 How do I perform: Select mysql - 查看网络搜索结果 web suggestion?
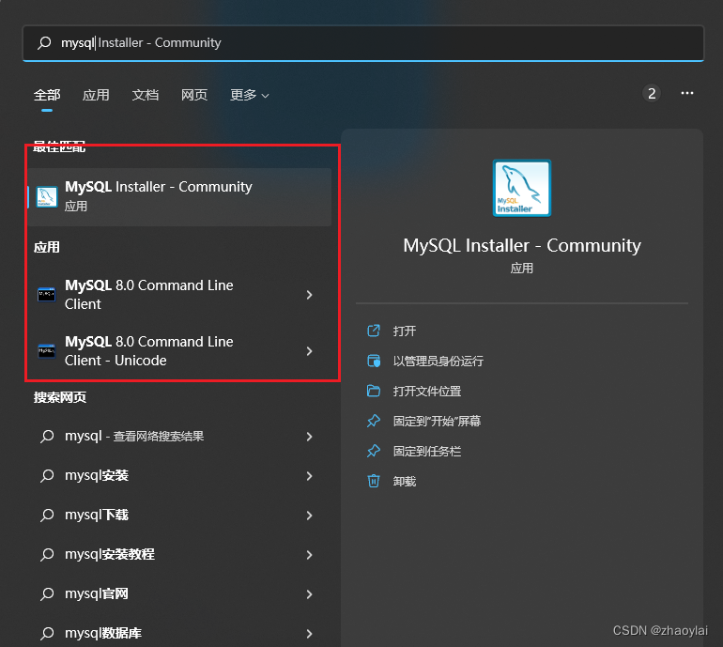coord(180,437)
